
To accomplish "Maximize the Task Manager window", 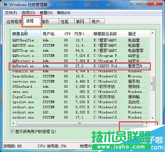I will pos(143,4).
